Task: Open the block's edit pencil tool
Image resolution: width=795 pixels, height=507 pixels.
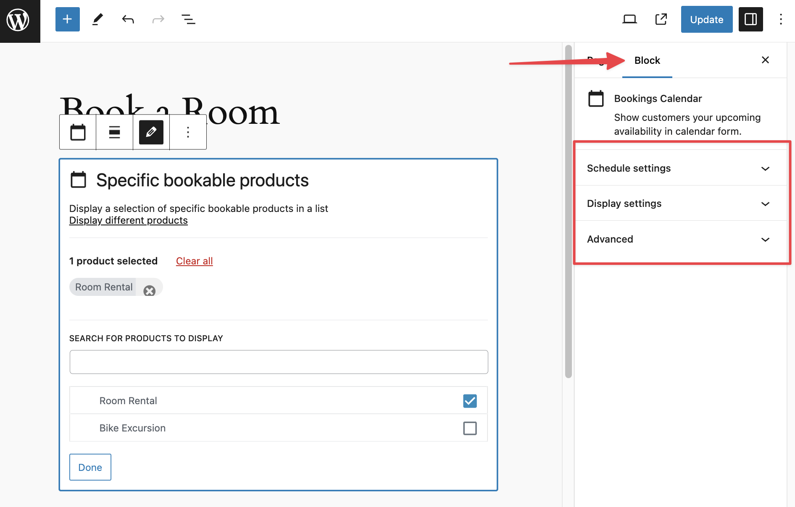Action: tap(151, 132)
